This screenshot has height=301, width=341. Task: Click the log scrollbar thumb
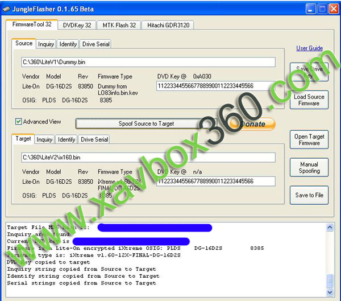pos(330,281)
